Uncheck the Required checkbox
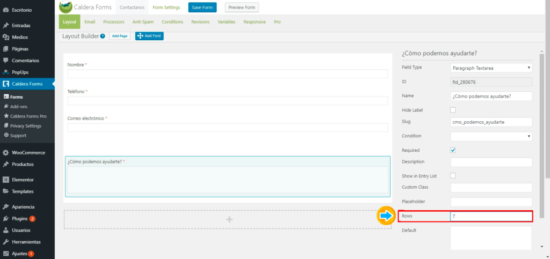 coord(453,150)
